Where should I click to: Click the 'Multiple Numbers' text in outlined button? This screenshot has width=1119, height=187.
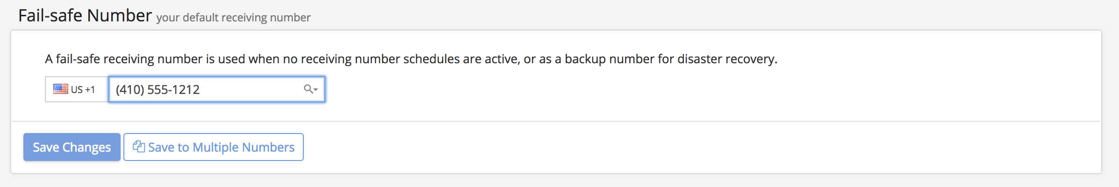pos(244,147)
